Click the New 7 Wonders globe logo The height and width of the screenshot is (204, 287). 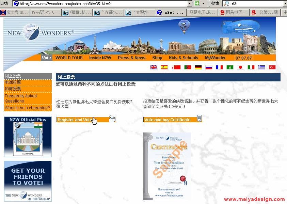click(31, 32)
